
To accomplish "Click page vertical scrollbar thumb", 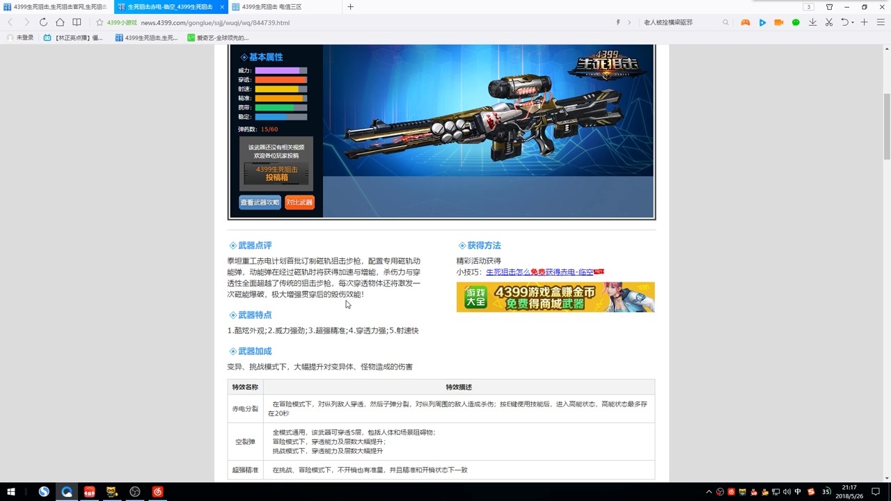I will click(887, 125).
